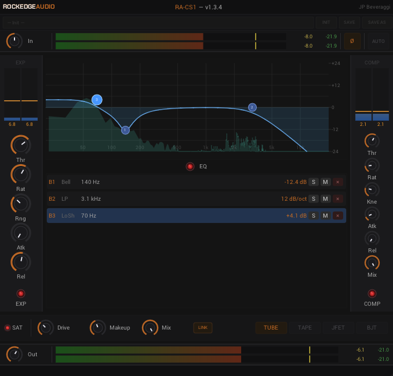Click the compressor Thr knob
Image resolution: width=393 pixels, height=376 pixels.
point(372,141)
